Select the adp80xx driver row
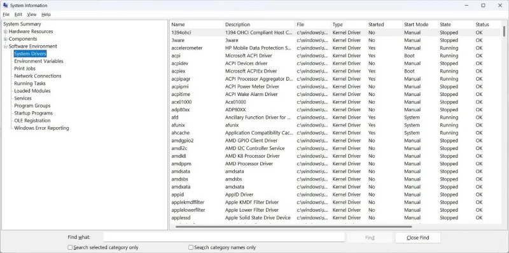This screenshot has width=509, height=253. [335, 110]
